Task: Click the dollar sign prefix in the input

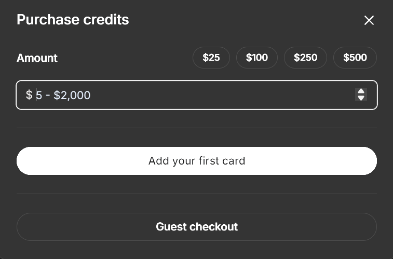Action: point(29,95)
